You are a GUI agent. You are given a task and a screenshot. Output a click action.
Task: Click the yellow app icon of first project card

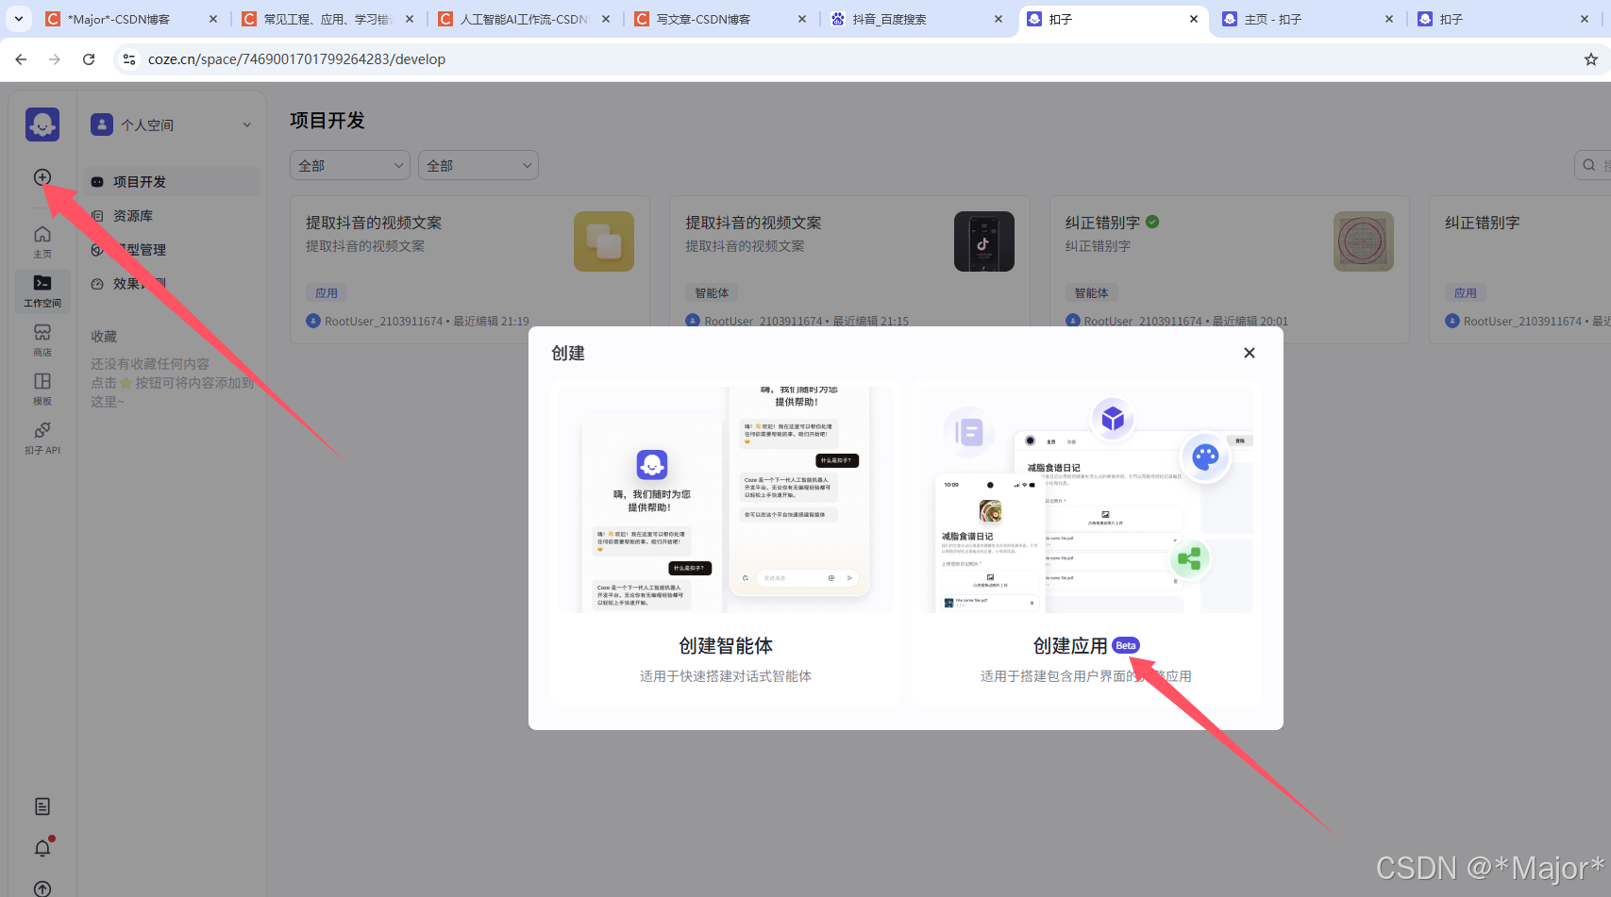tap(604, 241)
